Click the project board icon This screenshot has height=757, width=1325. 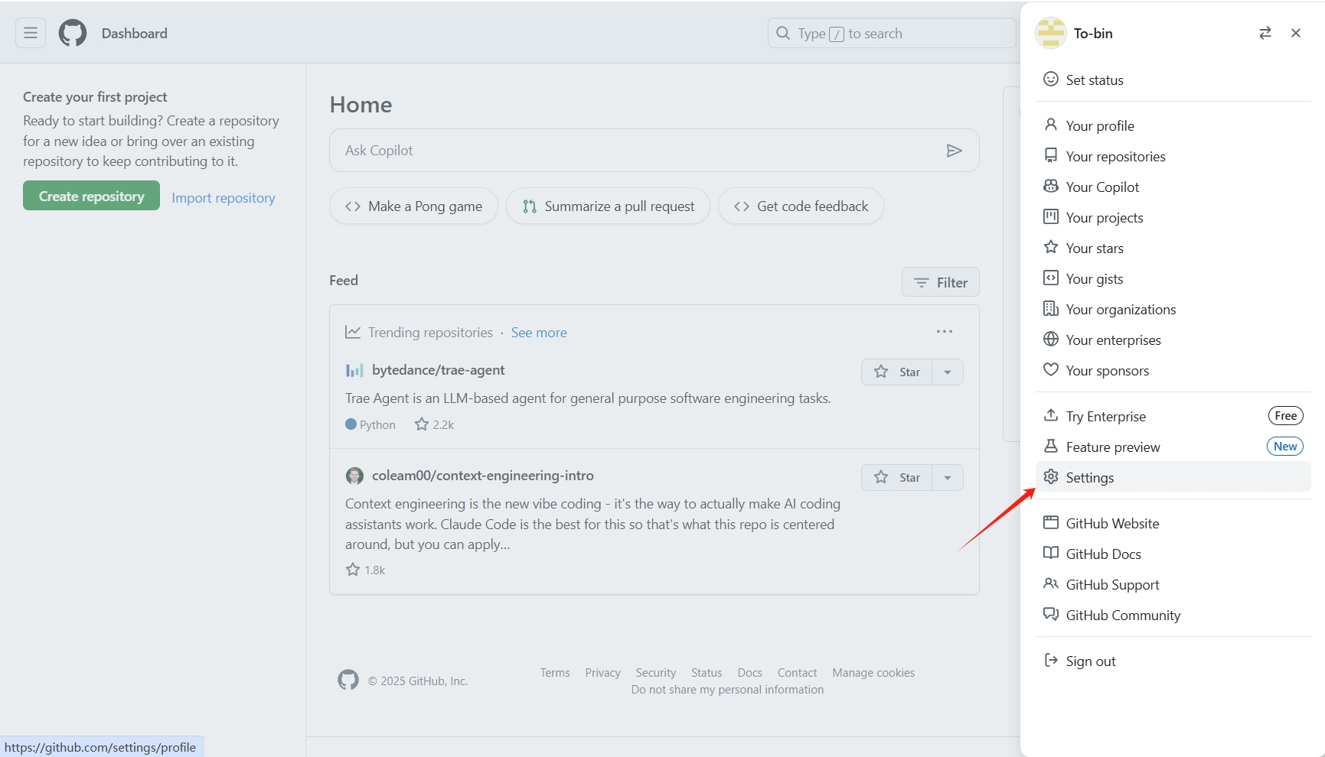[1051, 217]
